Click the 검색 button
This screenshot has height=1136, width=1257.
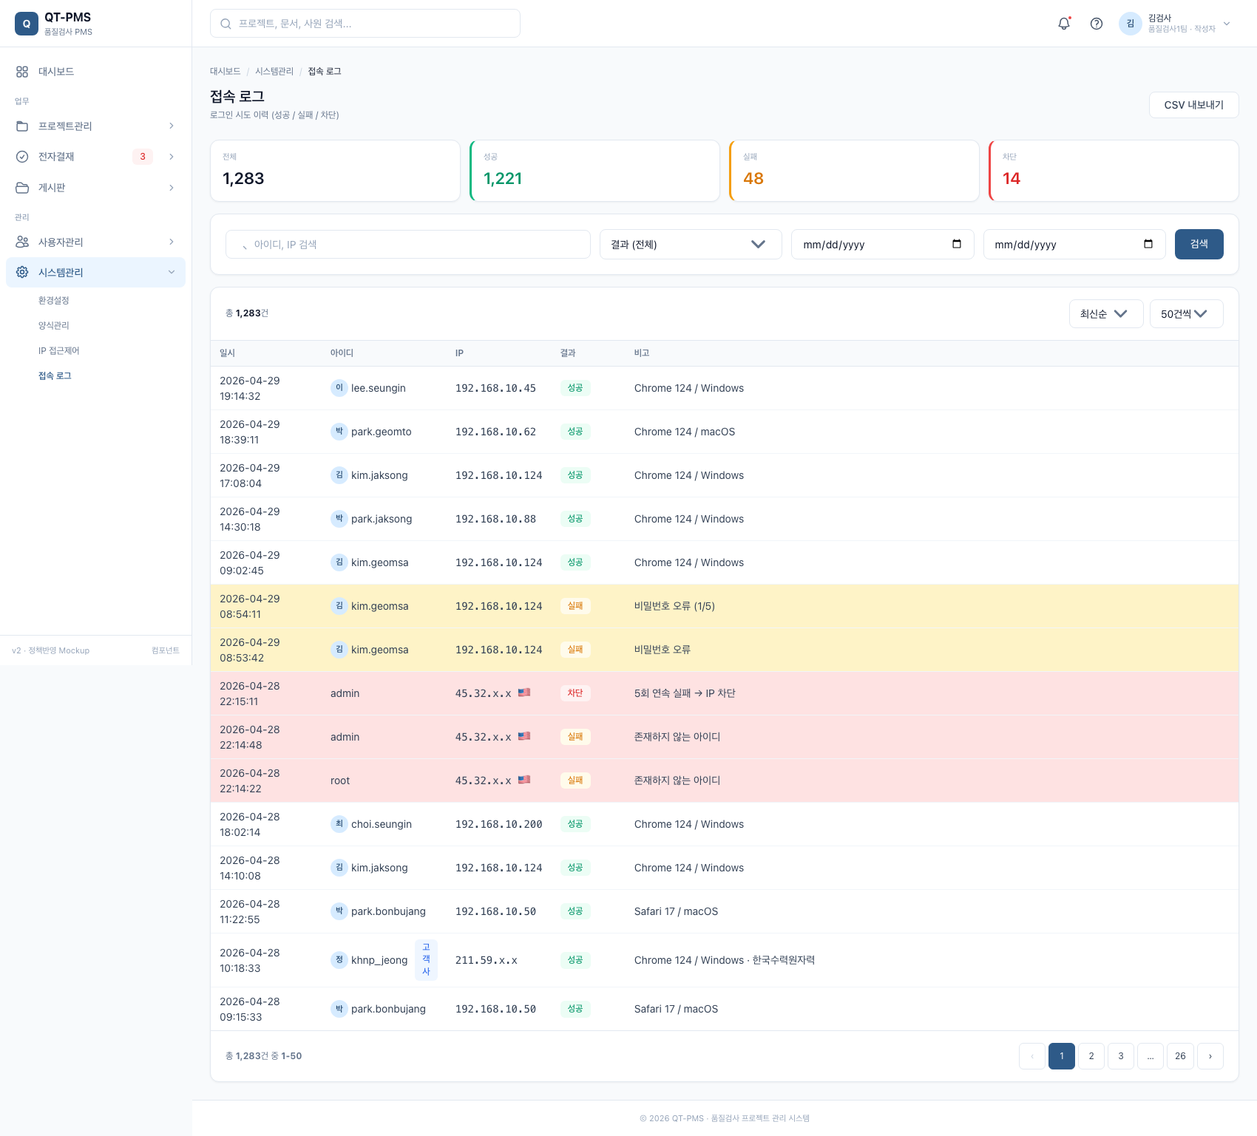(1199, 244)
